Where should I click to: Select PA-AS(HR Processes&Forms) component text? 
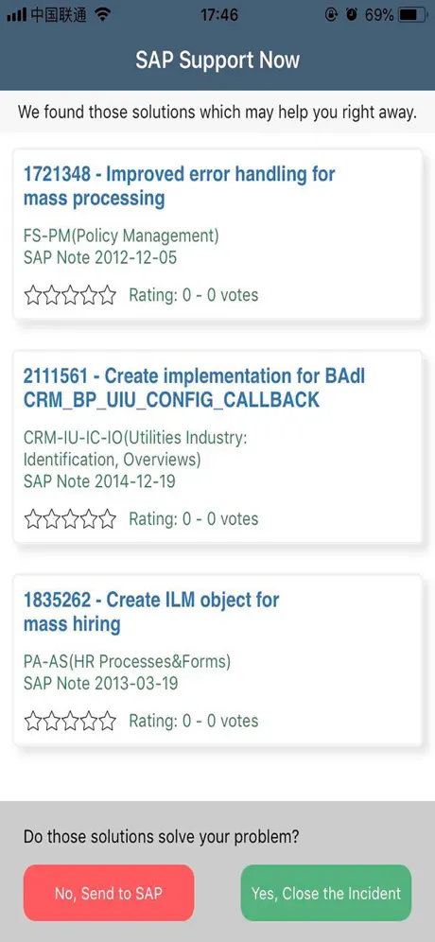[128, 661]
